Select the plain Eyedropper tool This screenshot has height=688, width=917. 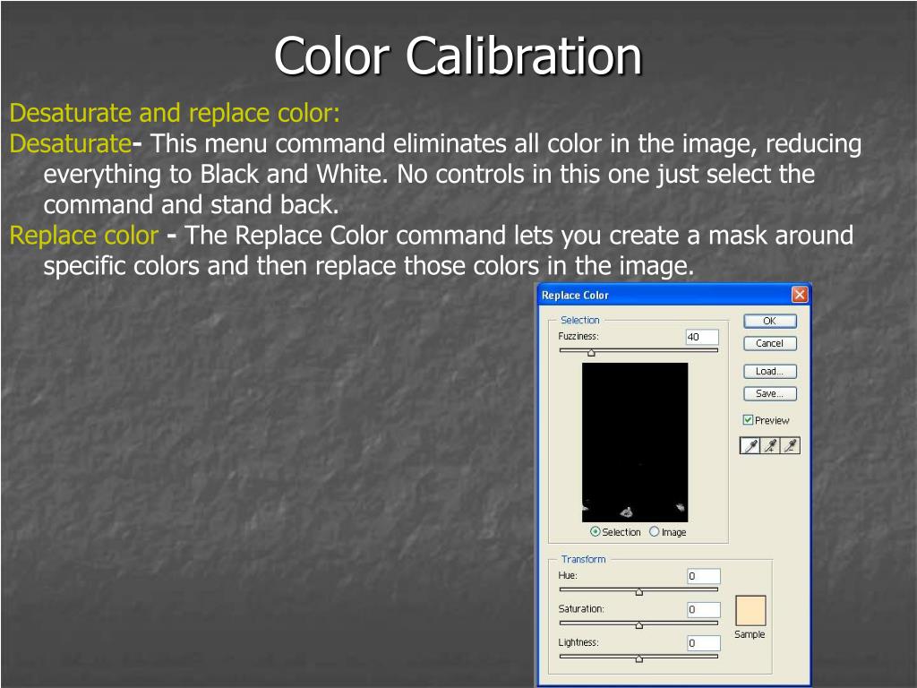[750, 446]
